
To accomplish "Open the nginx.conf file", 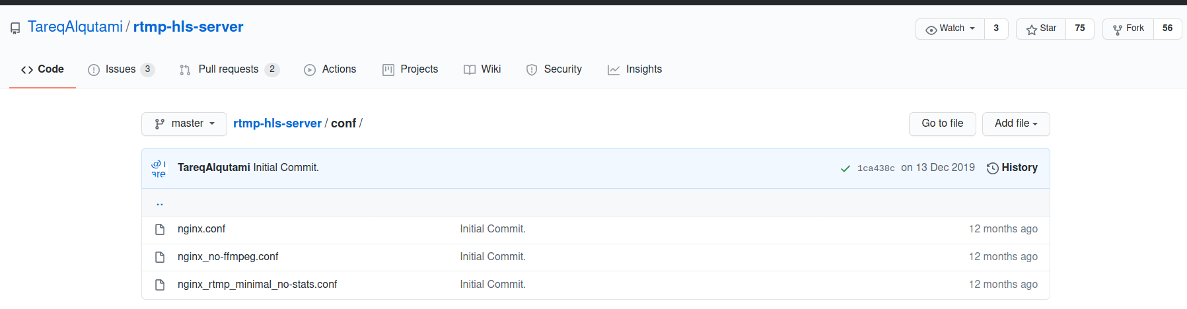I will pyautogui.click(x=201, y=229).
